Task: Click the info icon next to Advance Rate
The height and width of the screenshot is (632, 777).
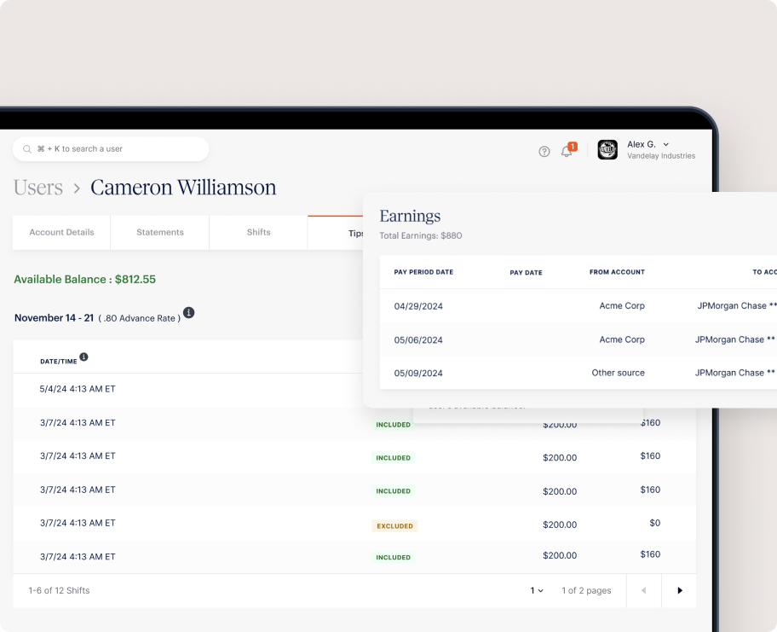Action: 189,312
